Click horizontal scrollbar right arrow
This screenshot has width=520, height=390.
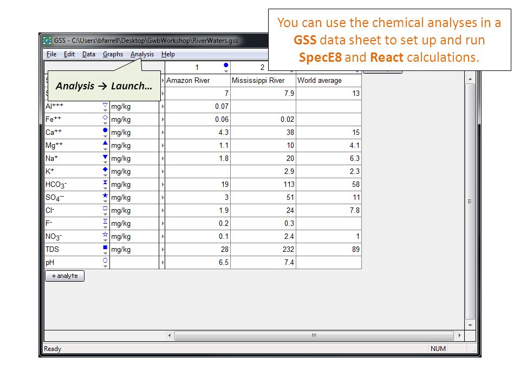[x=459, y=336]
